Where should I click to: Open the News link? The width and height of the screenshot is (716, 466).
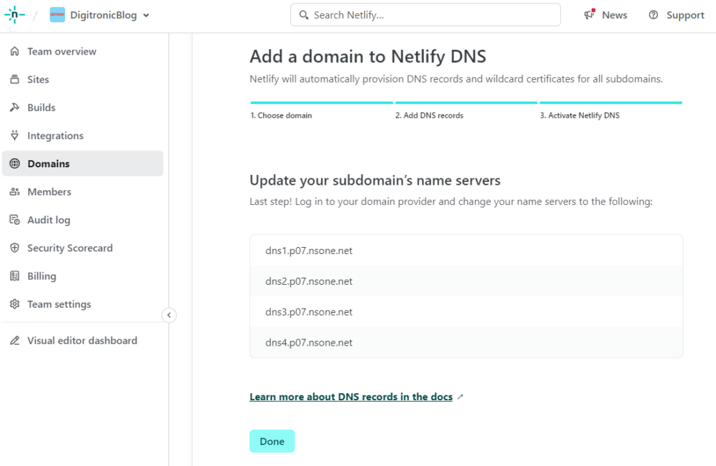click(614, 15)
